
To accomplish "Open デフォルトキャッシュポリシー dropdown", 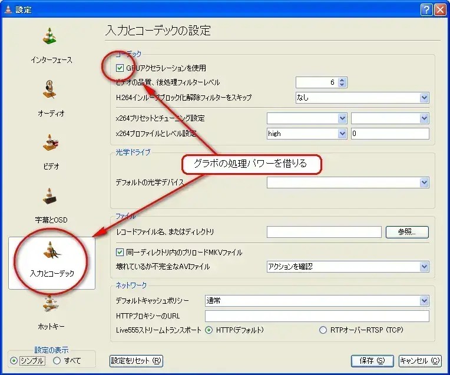I will point(317,301).
